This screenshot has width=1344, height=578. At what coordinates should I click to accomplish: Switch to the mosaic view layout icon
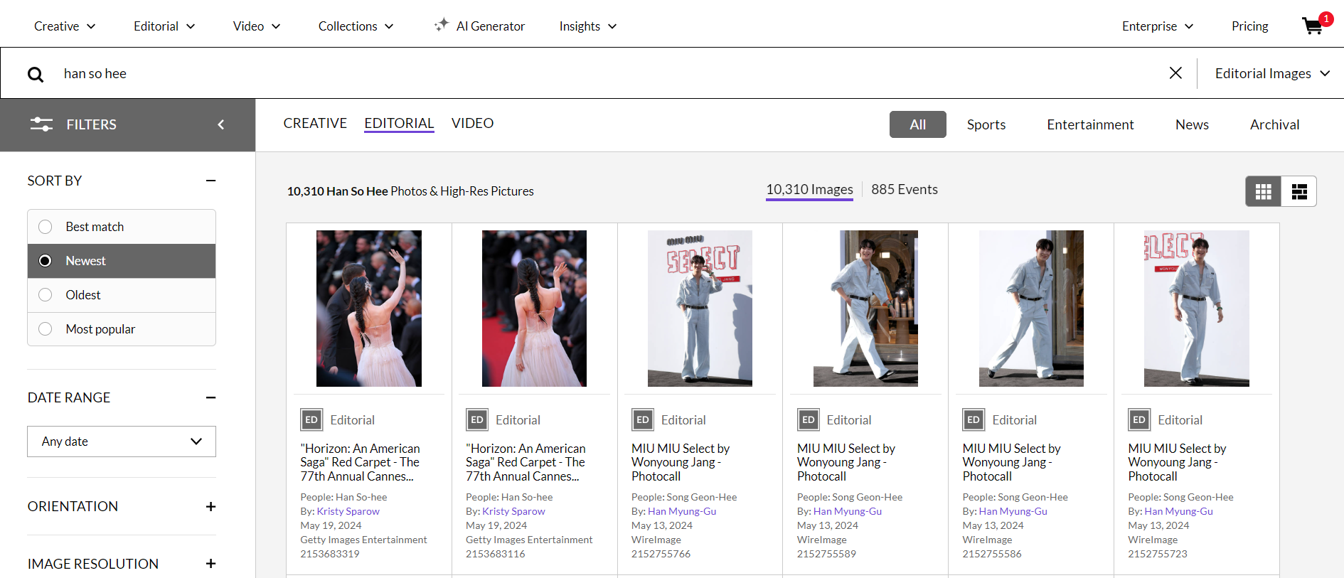coord(1299,191)
